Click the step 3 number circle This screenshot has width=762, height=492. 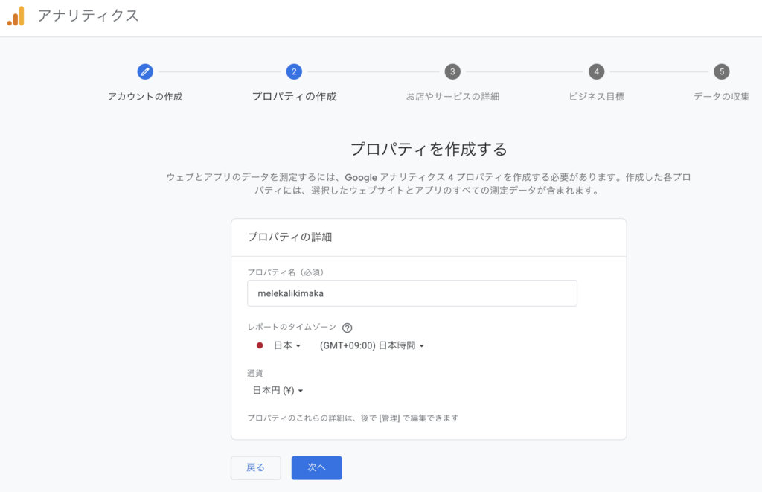(452, 71)
